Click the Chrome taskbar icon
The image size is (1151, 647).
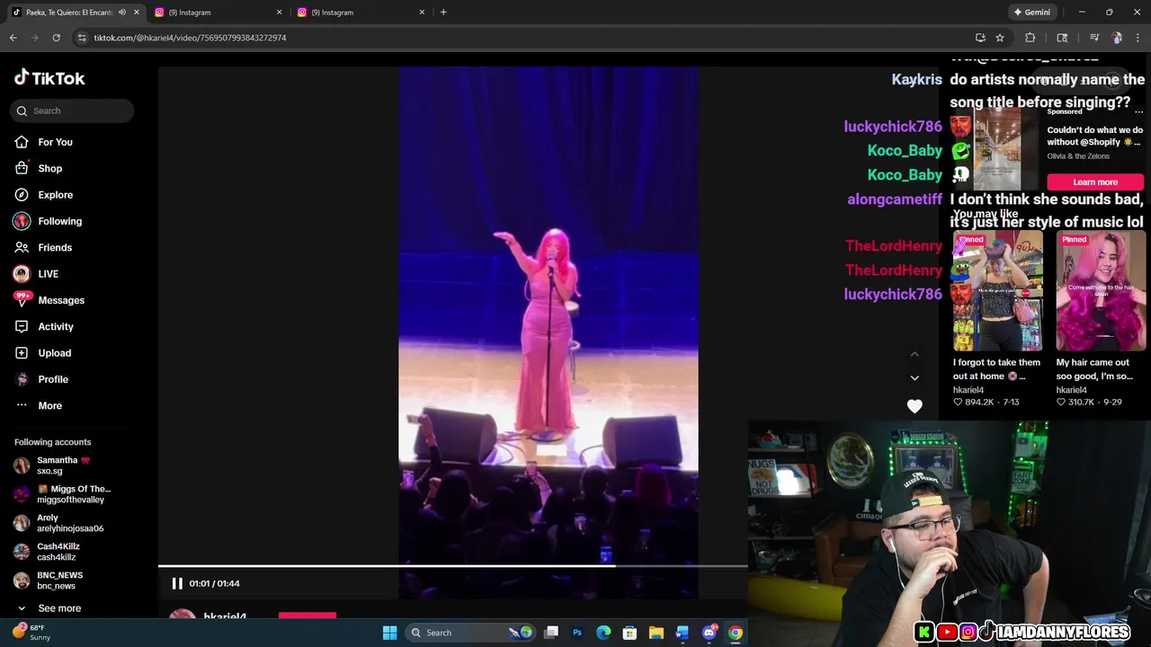coord(736,633)
